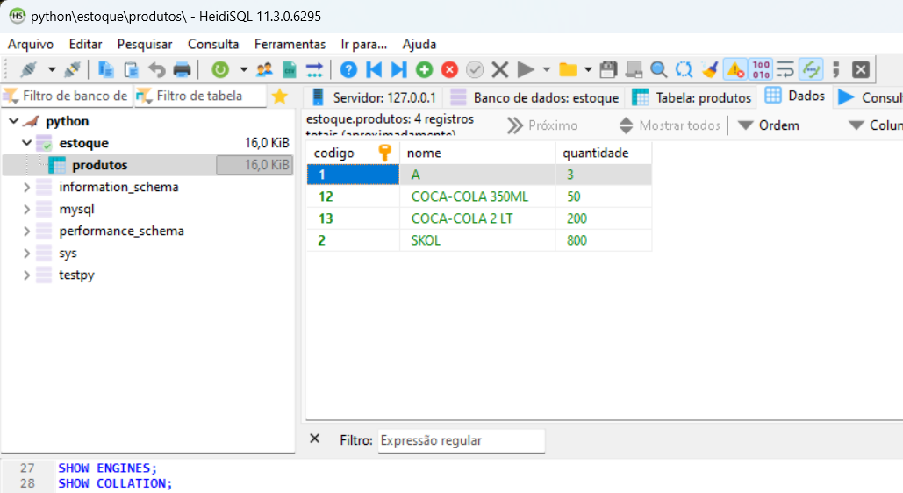Switch to the Consulta query tab

[869, 97]
